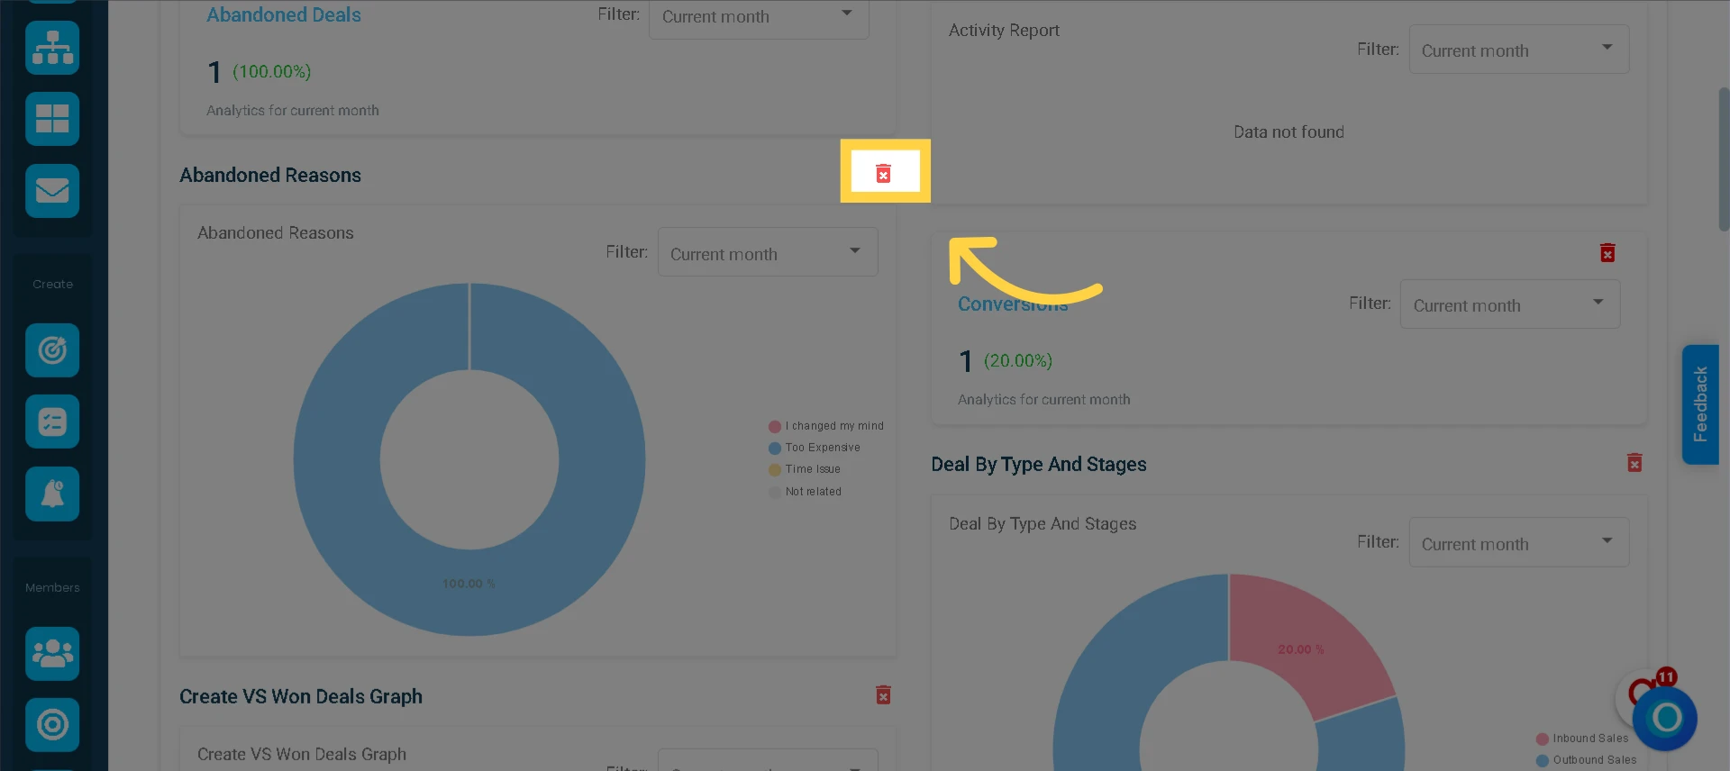Click the Abandoned Deals title link

[284, 15]
